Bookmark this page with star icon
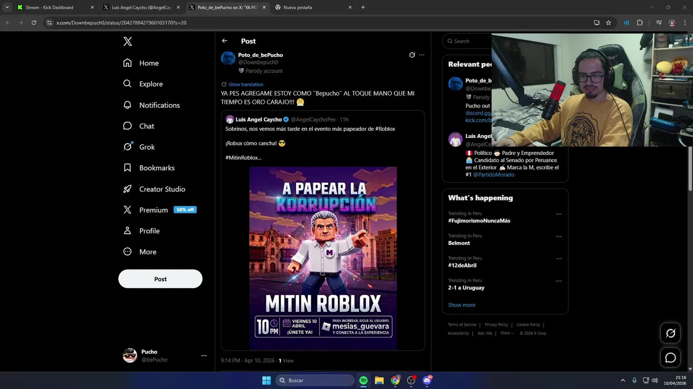 [609, 23]
